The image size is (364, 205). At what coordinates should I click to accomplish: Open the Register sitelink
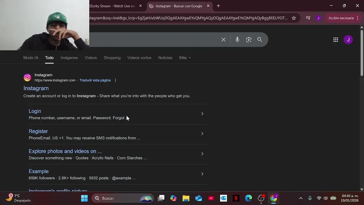point(38,131)
